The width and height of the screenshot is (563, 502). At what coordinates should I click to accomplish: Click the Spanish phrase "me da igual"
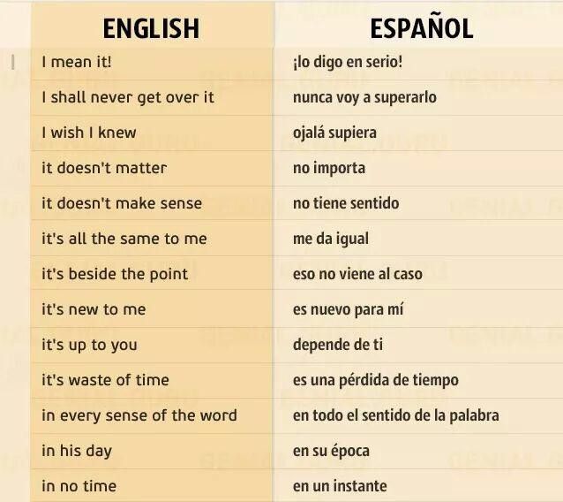click(x=331, y=239)
